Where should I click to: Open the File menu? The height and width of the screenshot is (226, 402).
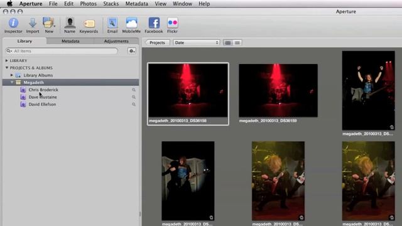pyautogui.click(x=53, y=4)
